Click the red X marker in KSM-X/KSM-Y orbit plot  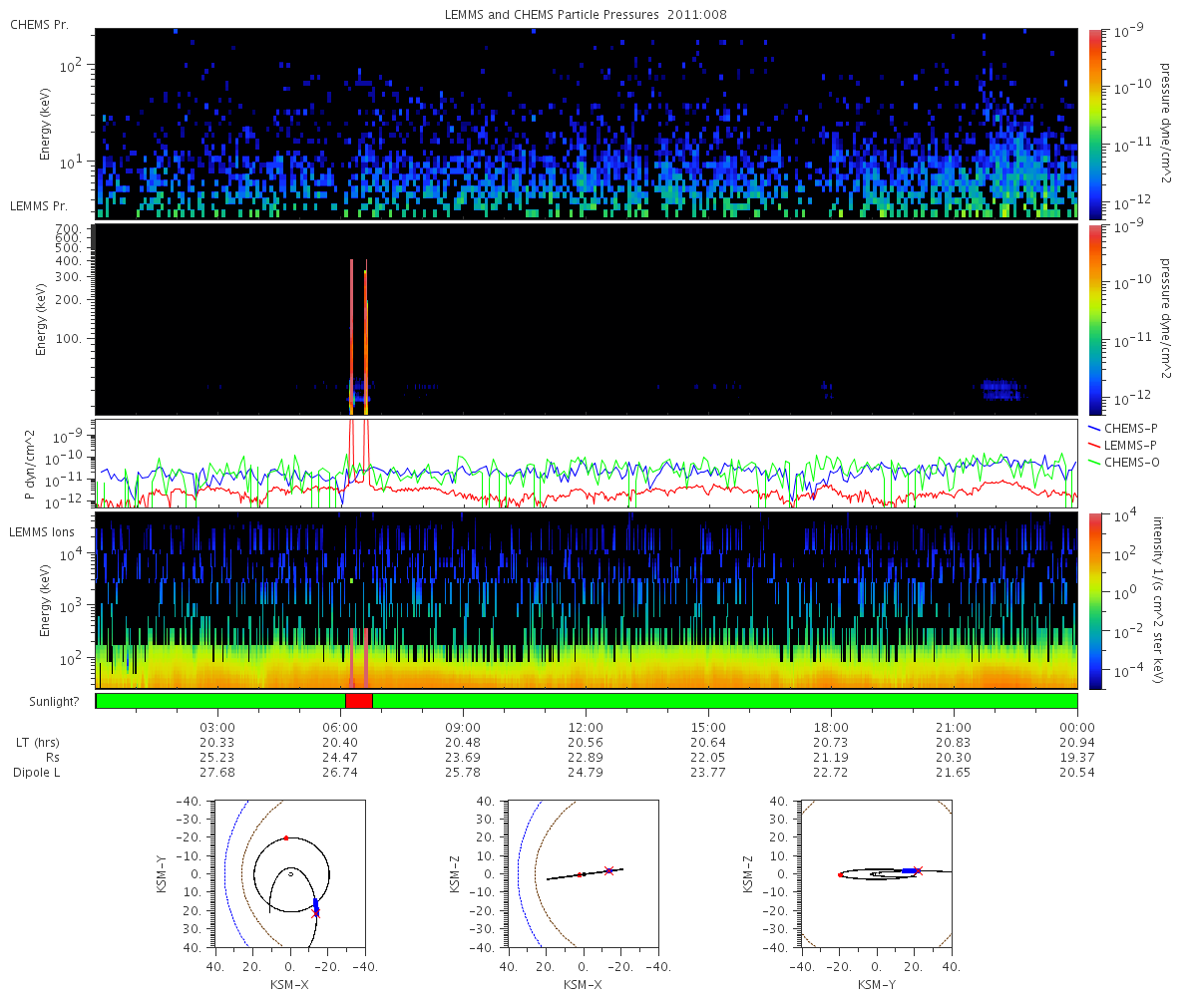316,914
